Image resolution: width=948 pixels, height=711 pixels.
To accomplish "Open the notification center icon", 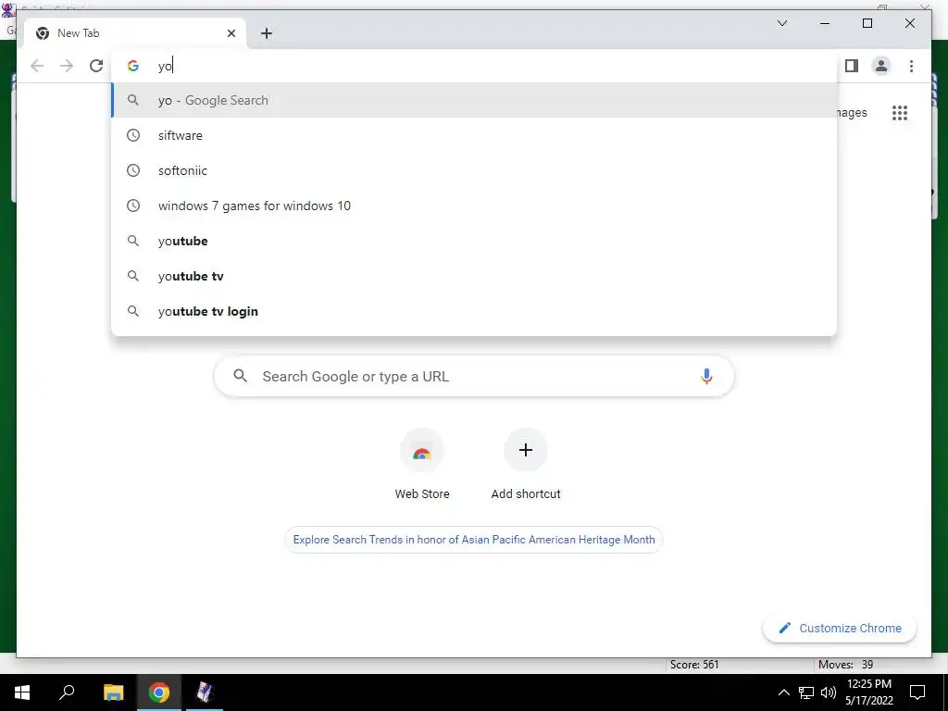I will [x=917, y=692].
